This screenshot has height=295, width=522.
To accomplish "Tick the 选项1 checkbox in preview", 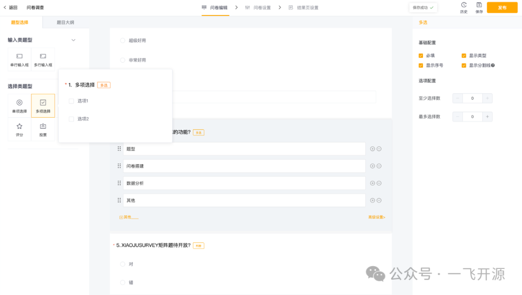I will pos(71,101).
